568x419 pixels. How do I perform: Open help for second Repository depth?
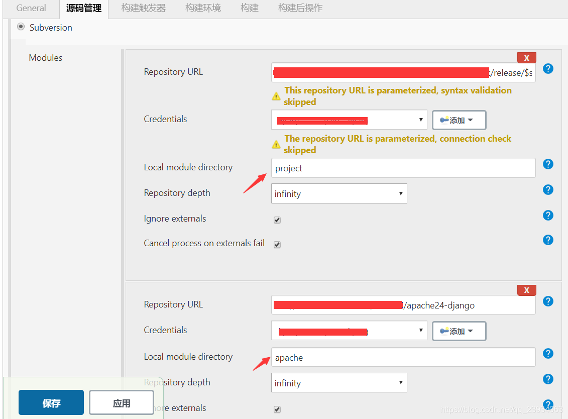click(x=548, y=379)
